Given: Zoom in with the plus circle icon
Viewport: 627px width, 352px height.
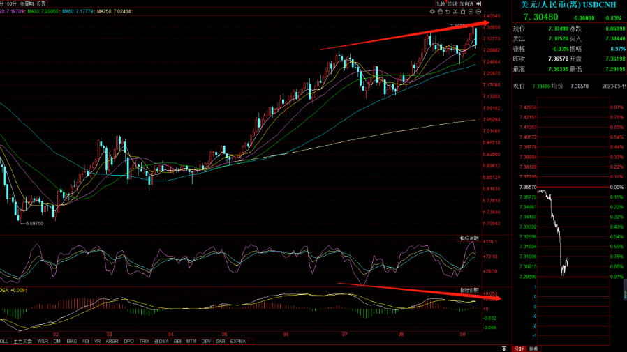Looking at the screenshot, I should click(471, 12).
